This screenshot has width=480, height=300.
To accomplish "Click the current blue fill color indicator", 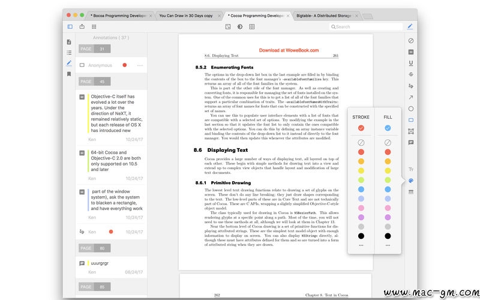I will (388, 128).
